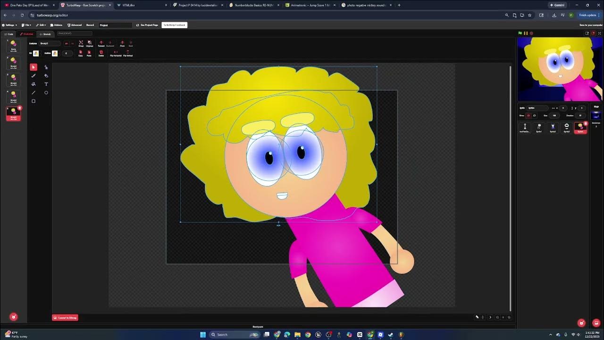The width and height of the screenshot is (604, 340).
Task: Click the green flag to run project
Action: click(x=520, y=33)
